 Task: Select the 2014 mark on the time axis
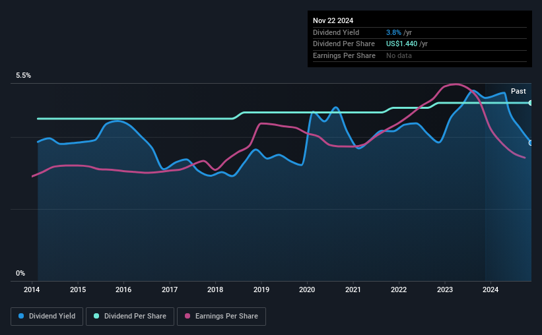click(x=32, y=289)
